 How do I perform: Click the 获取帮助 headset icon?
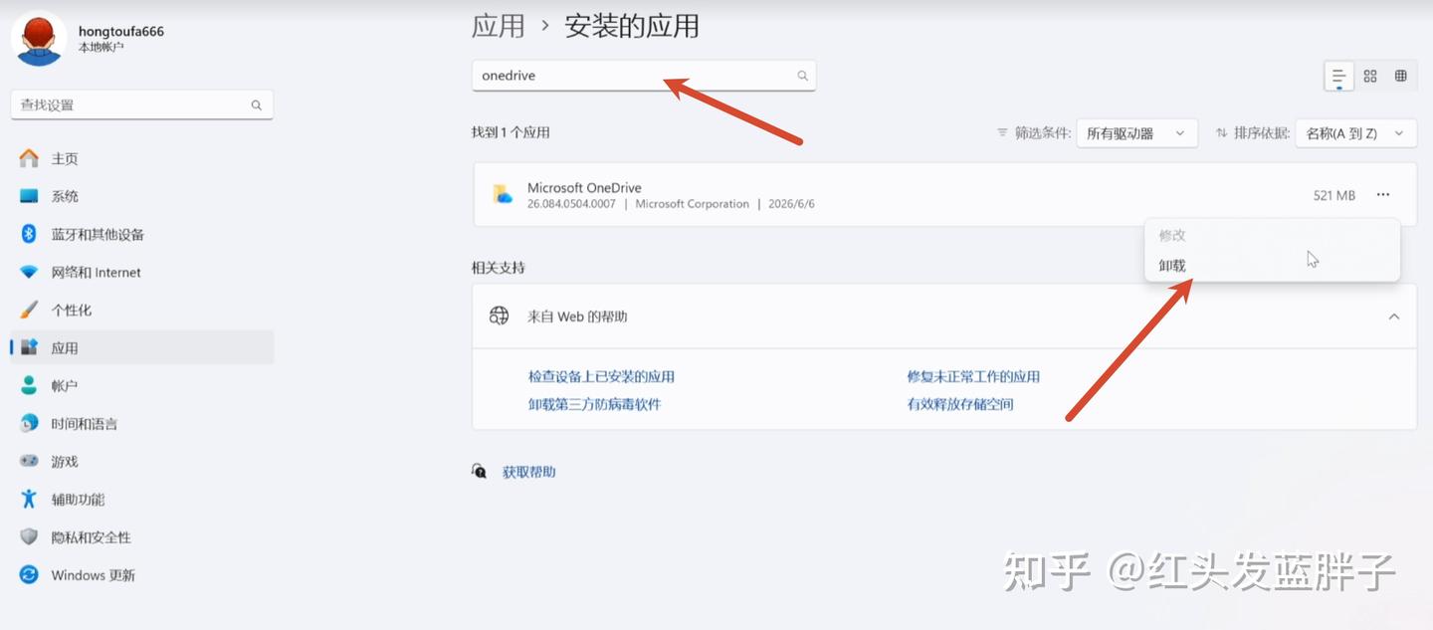[479, 471]
